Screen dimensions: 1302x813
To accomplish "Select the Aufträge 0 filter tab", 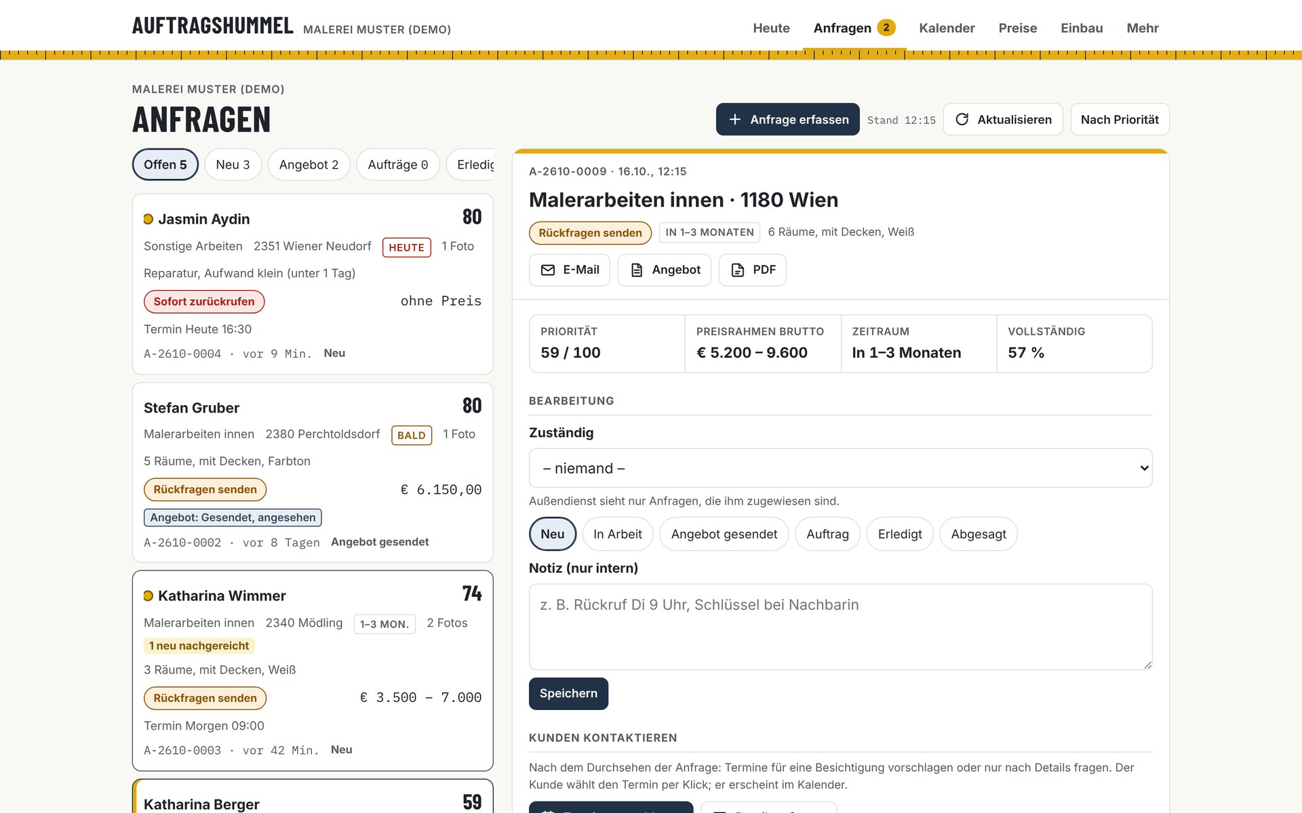I will [x=398, y=165].
